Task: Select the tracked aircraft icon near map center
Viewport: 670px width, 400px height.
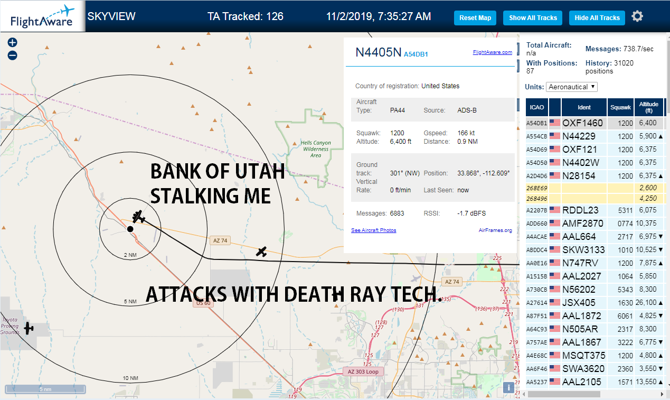Action: [138, 217]
